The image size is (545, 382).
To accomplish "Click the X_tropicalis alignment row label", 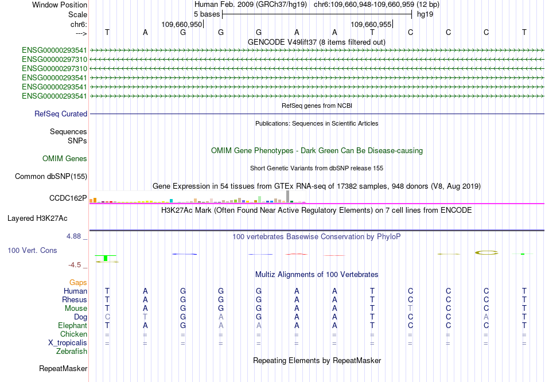I will click(x=68, y=343).
